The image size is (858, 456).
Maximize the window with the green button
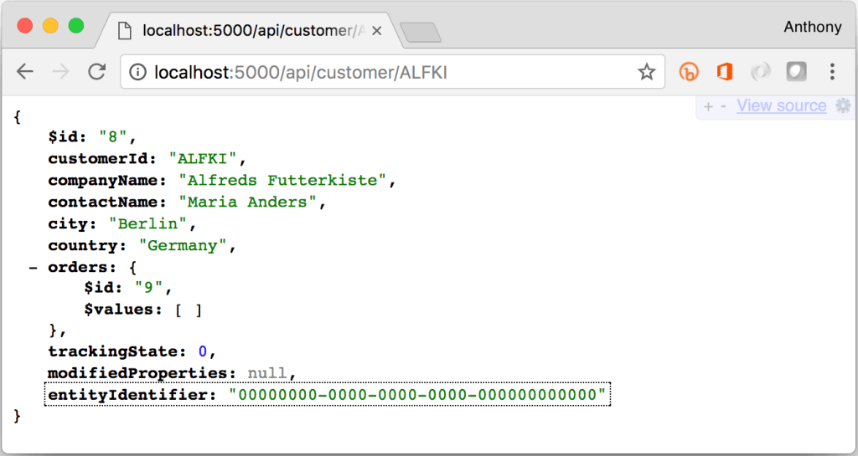(x=76, y=26)
